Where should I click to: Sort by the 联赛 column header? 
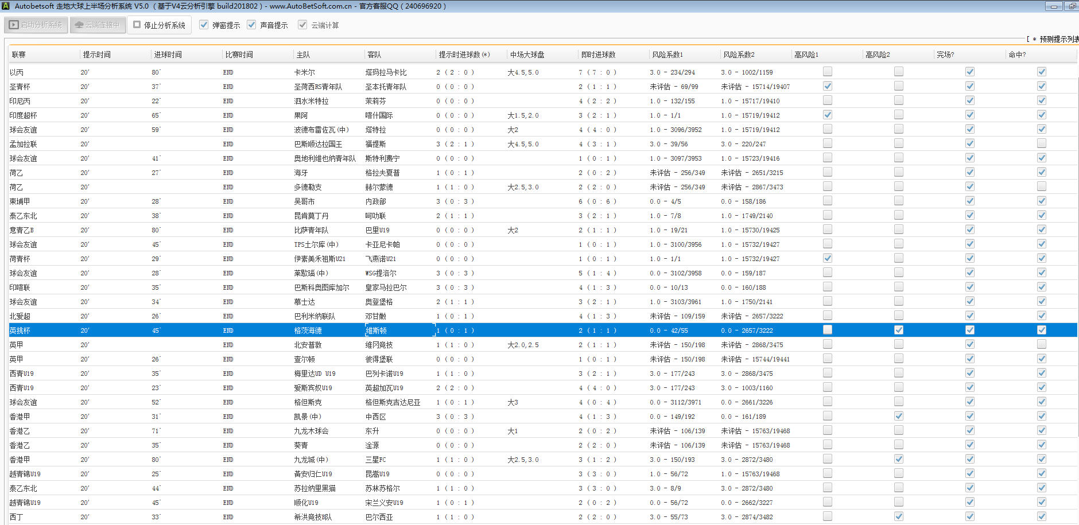19,55
